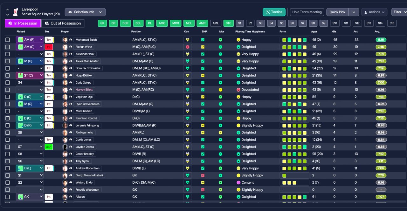This screenshot has width=407, height=211.
Task: Click the person icon beside Cody Gakpo
Action: click(71, 83)
